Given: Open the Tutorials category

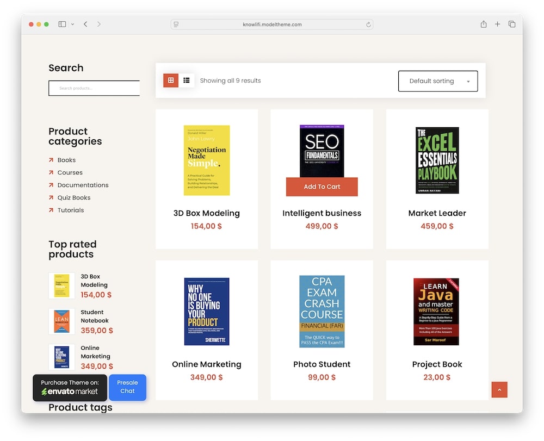Looking at the screenshot, I should click(71, 210).
